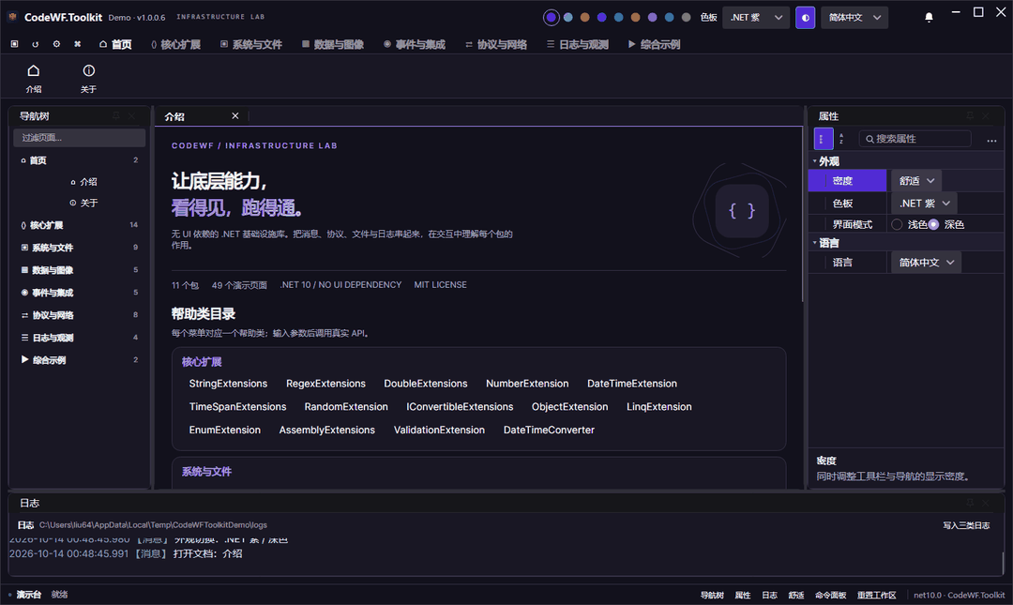Expand the 数据与图像 tree node

pos(79,270)
